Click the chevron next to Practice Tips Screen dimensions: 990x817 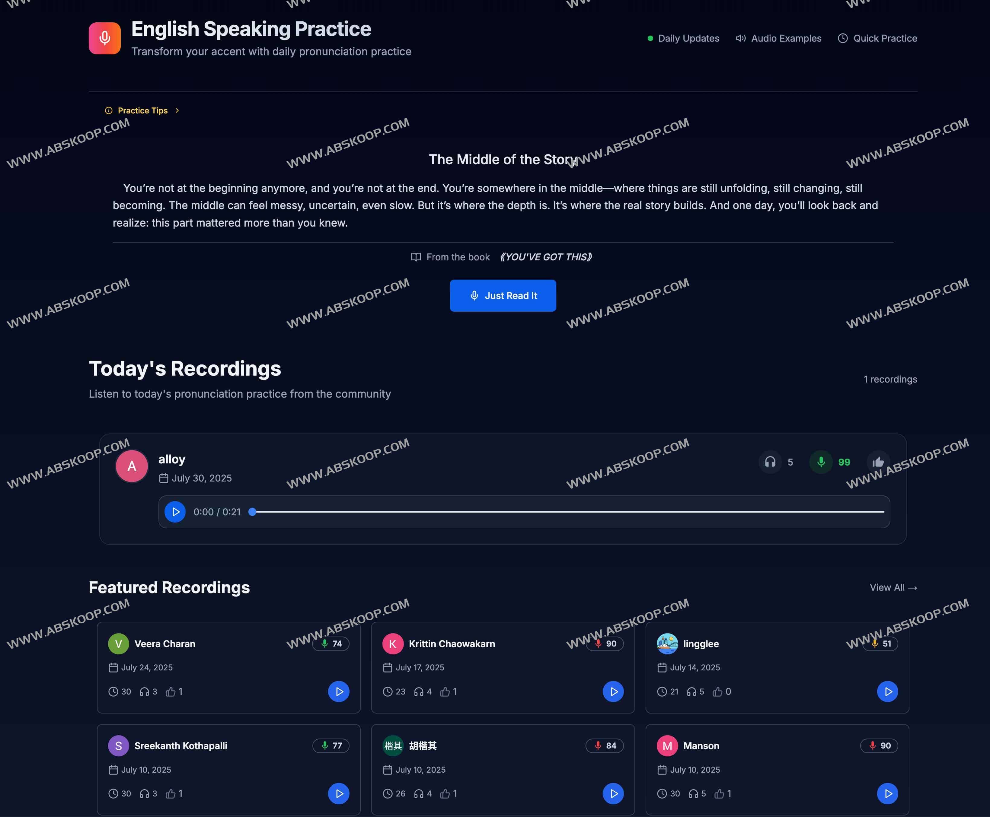[x=177, y=111]
